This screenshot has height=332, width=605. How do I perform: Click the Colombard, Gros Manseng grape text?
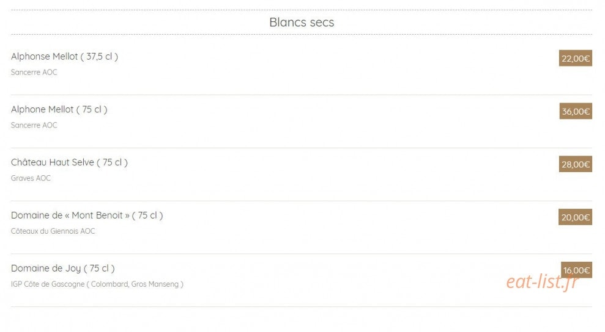pyautogui.click(x=135, y=284)
